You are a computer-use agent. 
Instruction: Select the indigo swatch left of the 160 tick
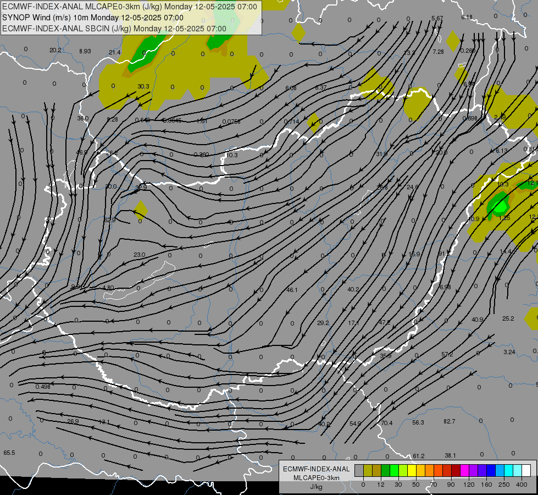(482, 470)
